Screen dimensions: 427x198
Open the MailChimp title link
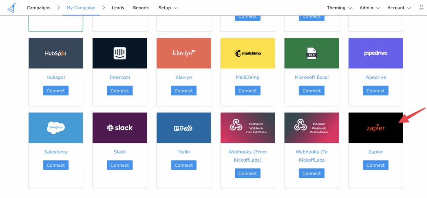coord(248,78)
